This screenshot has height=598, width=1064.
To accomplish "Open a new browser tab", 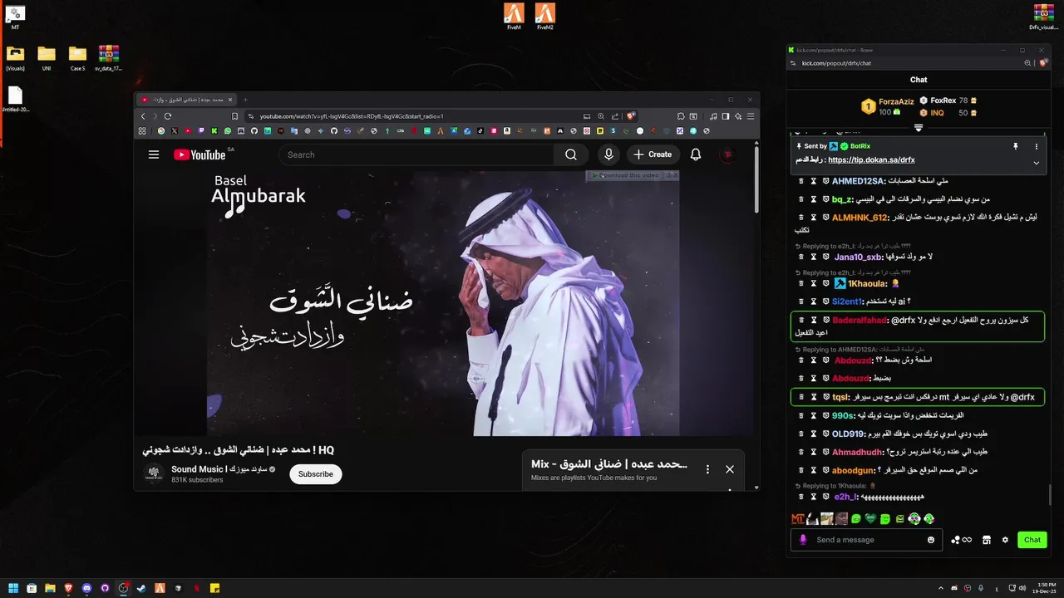I will (x=245, y=100).
